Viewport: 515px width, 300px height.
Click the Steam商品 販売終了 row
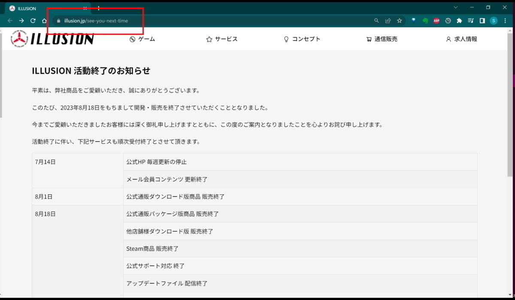pos(300,249)
